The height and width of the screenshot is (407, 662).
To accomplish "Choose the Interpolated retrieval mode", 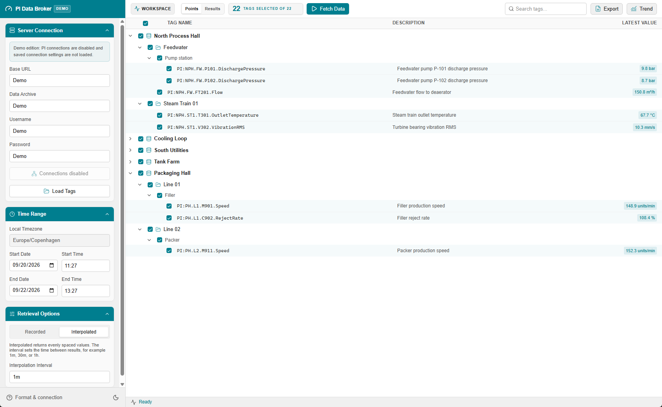I will [84, 332].
